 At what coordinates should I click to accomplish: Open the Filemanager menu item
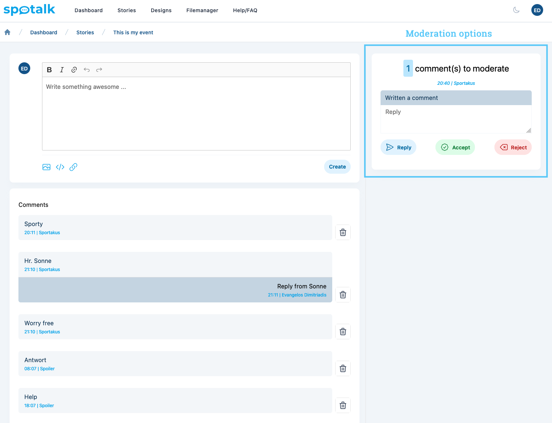[202, 10]
